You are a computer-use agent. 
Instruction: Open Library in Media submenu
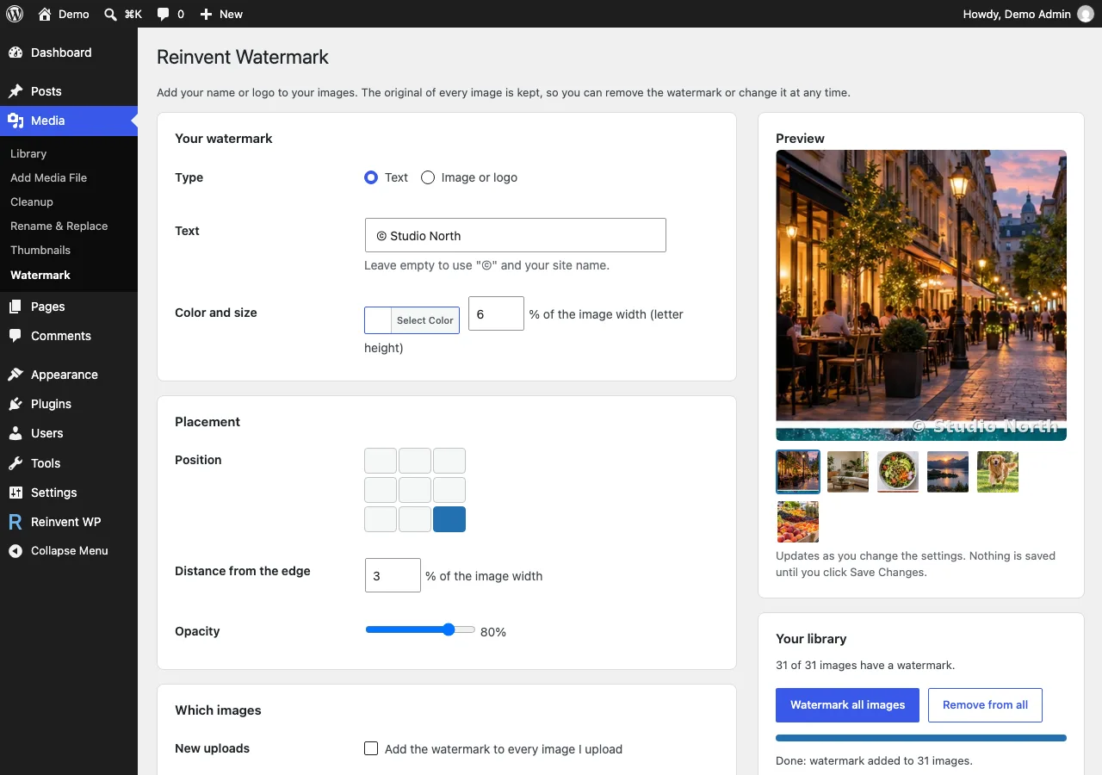pyautogui.click(x=28, y=153)
